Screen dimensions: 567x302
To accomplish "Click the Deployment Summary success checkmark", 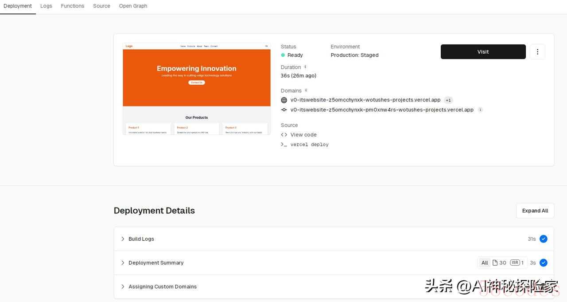I will (x=544, y=263).
